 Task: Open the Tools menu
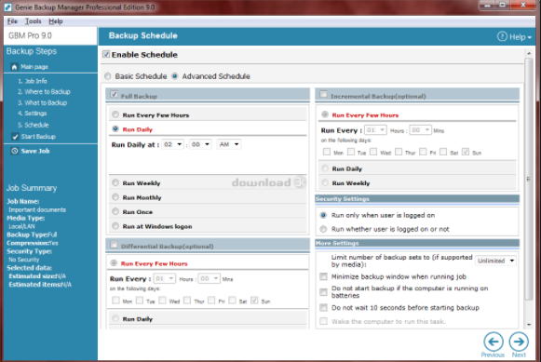click(x=34, y=21)
